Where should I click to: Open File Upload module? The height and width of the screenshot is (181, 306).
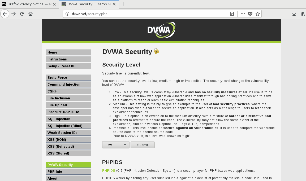(x=68, y=105)
